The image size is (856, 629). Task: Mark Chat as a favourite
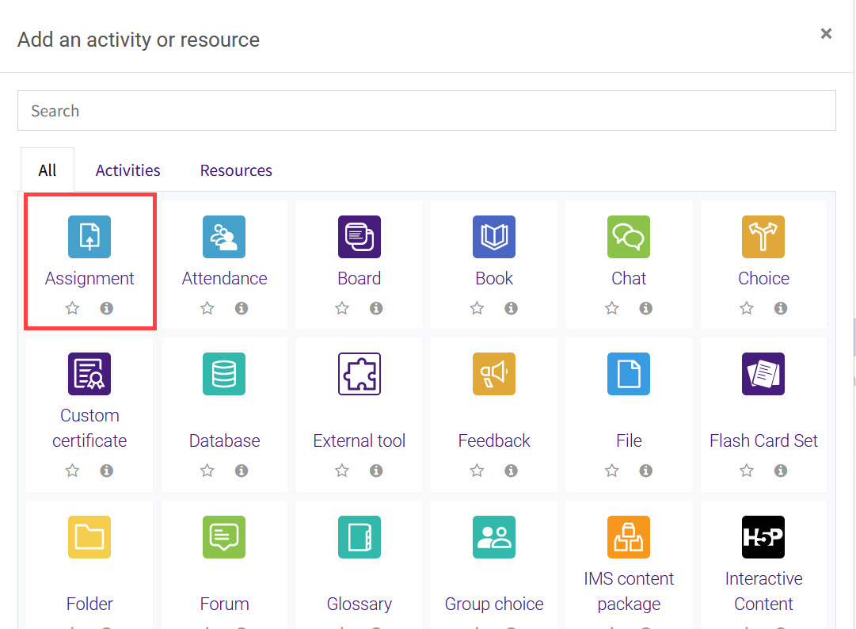pos(611,308)
